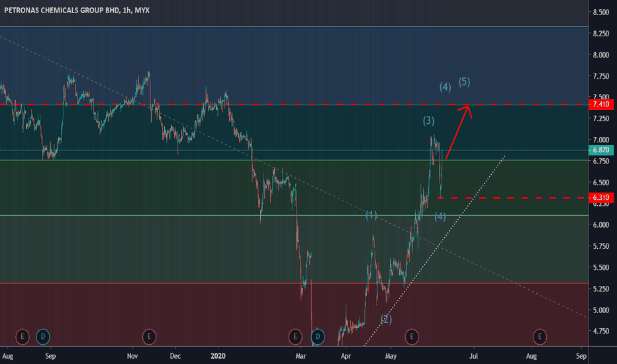Viewport: 617px width, 364px height.
Task: Click the earnings marker near Nov
Action: click(149, 336)
